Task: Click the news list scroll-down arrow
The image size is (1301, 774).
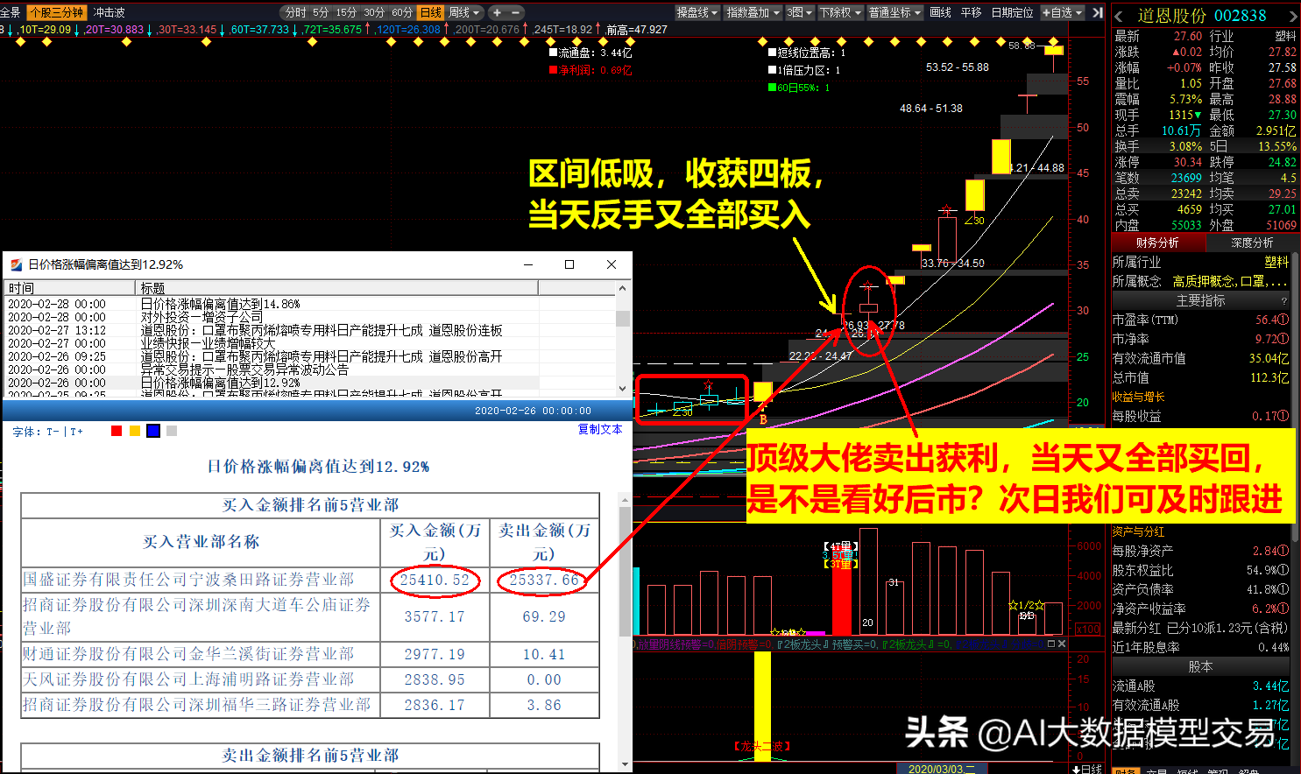Action: [x=623, y=388]
